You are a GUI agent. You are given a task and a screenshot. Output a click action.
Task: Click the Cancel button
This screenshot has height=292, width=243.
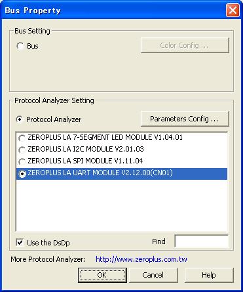153,275
